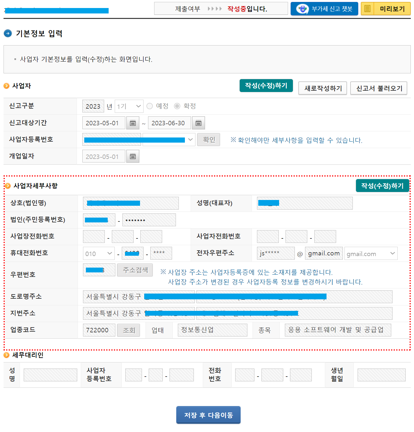
Task: Click the email username input field
Action: click(x=275, y=253)
